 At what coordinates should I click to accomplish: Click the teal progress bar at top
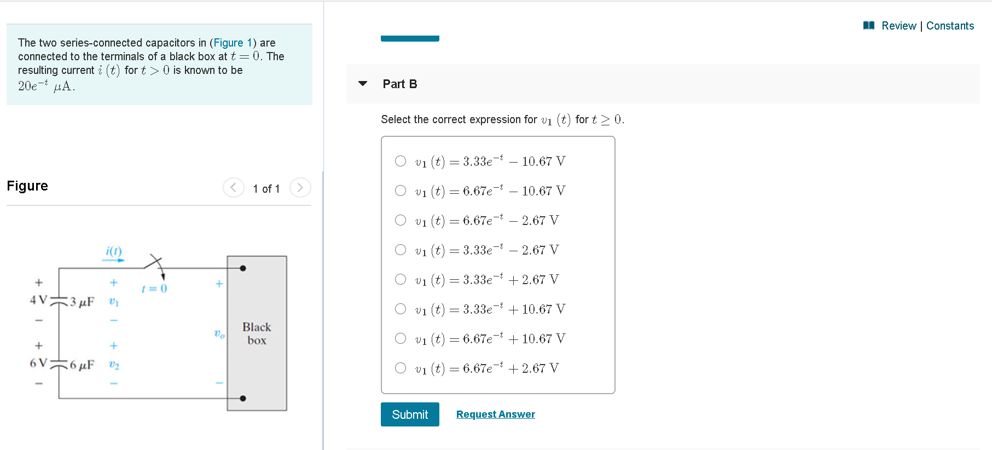point(410,38)
